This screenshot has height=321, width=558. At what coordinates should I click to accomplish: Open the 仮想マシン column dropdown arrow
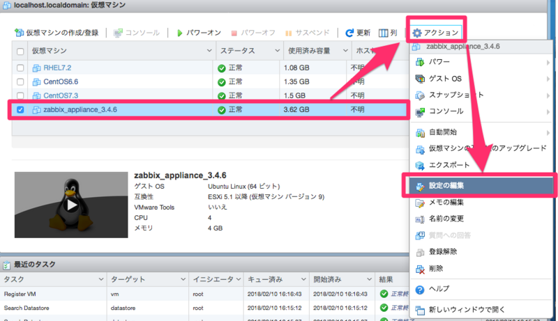(x=209, y=51)
